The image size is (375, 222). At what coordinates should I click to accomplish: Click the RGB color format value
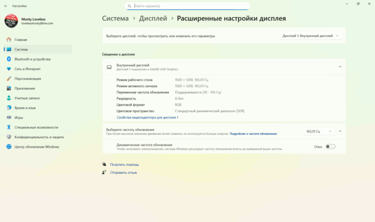tap(178, 105)
